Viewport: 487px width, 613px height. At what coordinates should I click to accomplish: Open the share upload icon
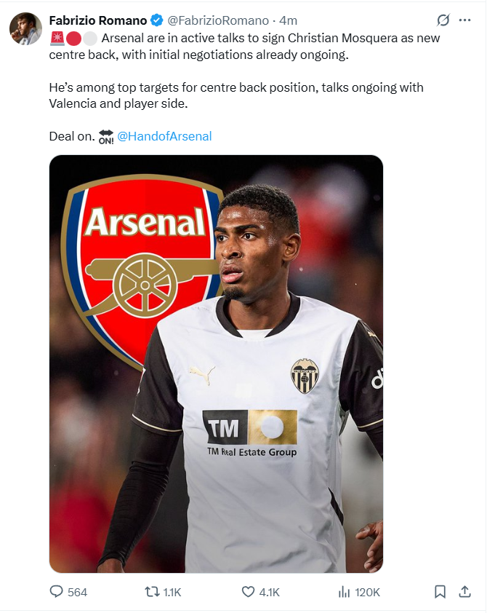pos(464,591)
